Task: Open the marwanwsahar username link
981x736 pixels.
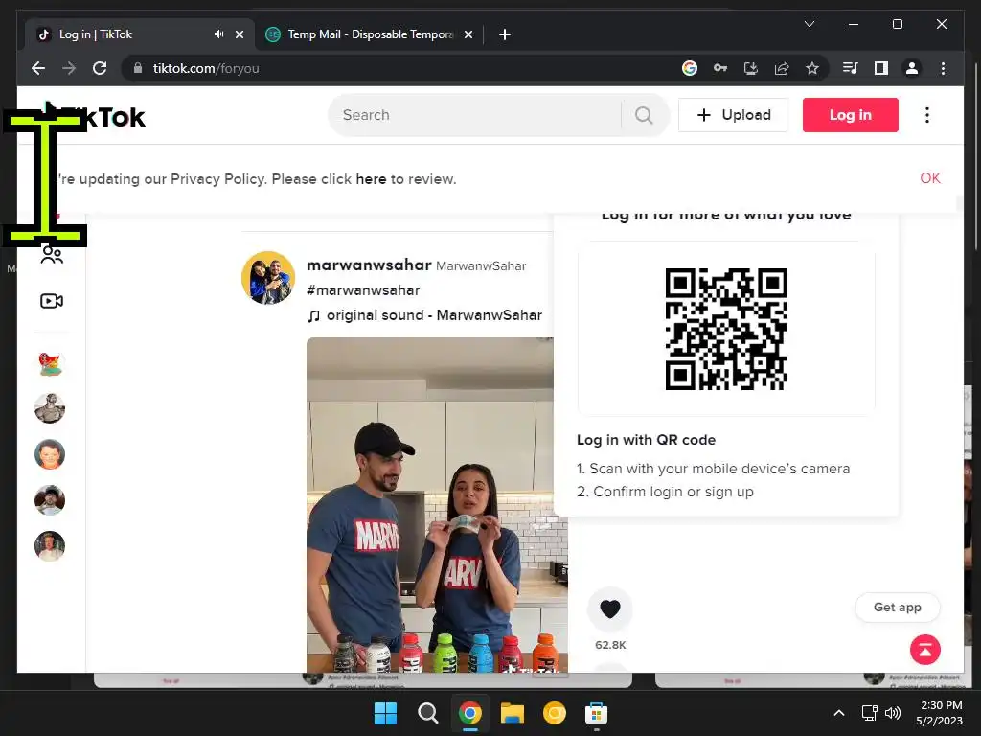Action: 369,264
